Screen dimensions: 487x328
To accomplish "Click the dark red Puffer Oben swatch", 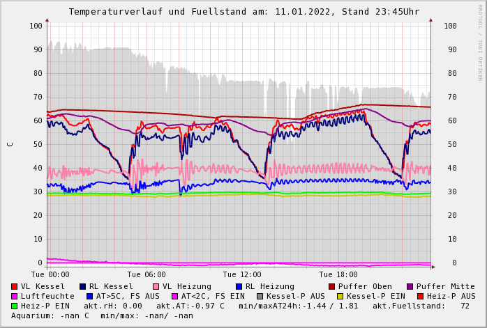I will pyautogui.click(x=332, y=286).
